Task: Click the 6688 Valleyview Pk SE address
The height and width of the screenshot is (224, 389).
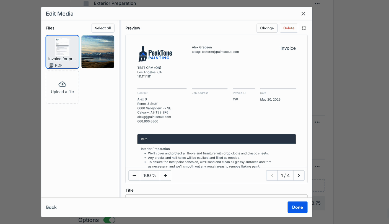Action: 154,108
